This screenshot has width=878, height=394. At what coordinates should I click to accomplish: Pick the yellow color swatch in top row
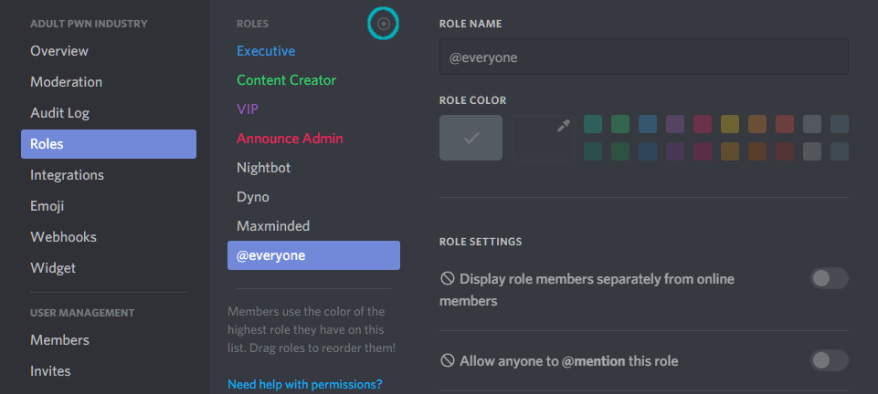(729, 124)
